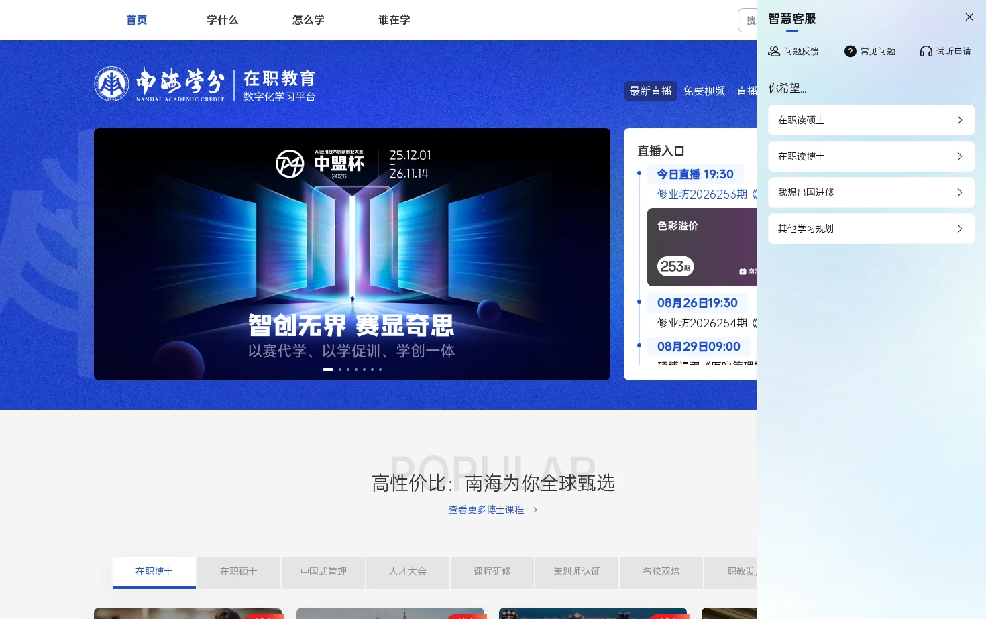Image resolution: width=986 pixels, height=619 pixels.
Task: Open 查看更多博士课程 link
Action: tap(486, 510)
